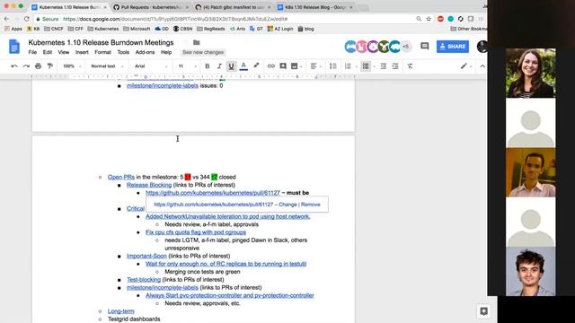Click Change in the link popup

tap(287, 205)
